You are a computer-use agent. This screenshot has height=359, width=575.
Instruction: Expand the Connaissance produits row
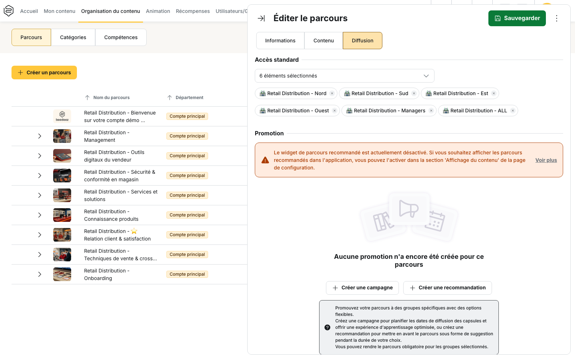pos(40,215)
